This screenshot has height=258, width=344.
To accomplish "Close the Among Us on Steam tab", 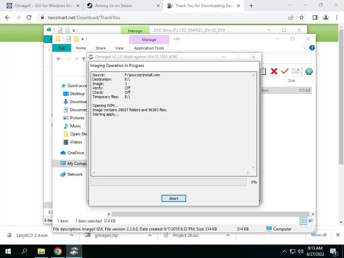I will 158,6.
